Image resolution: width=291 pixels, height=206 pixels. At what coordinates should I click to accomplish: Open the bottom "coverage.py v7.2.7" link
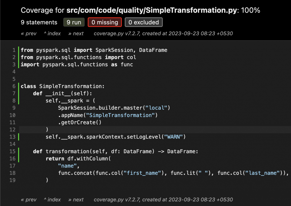117,199
